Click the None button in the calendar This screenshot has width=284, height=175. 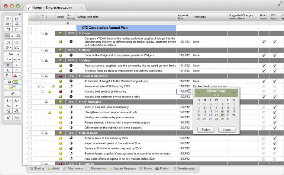tap(227, 129)
